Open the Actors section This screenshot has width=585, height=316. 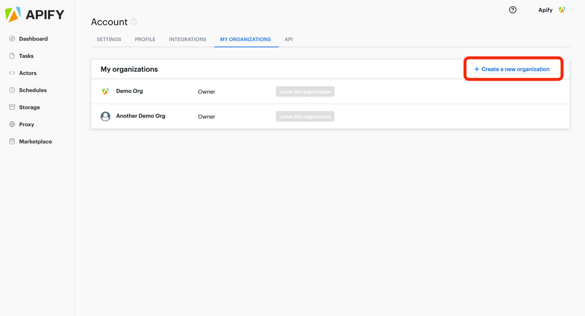tap(28, 73)
